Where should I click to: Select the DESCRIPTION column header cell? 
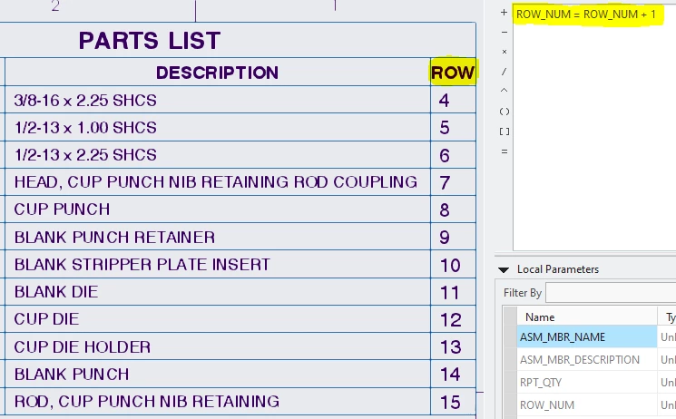pyautogui.click(x=218, y=72)
